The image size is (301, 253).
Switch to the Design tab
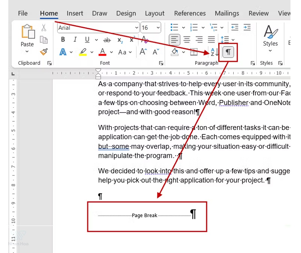tap(126, 13)
